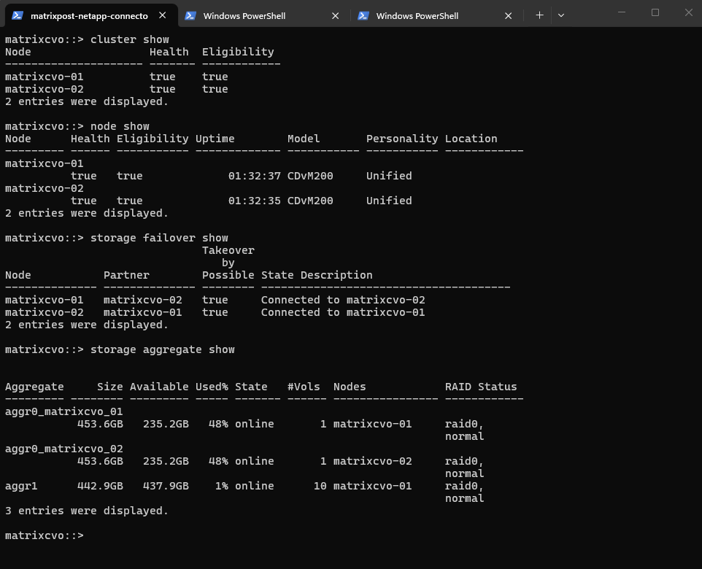Viewport: 702px width, 569px height.
Task: Minimize the Windows Terminal window
Action: click(x=621, y=12)
